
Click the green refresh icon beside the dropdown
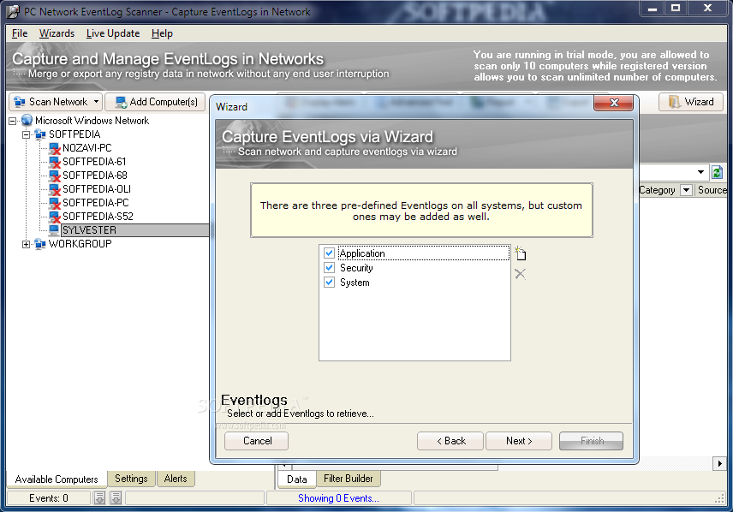coord(717,172)
